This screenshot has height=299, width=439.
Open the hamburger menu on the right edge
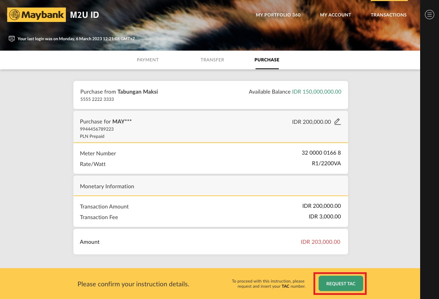[x=429, y=14]
